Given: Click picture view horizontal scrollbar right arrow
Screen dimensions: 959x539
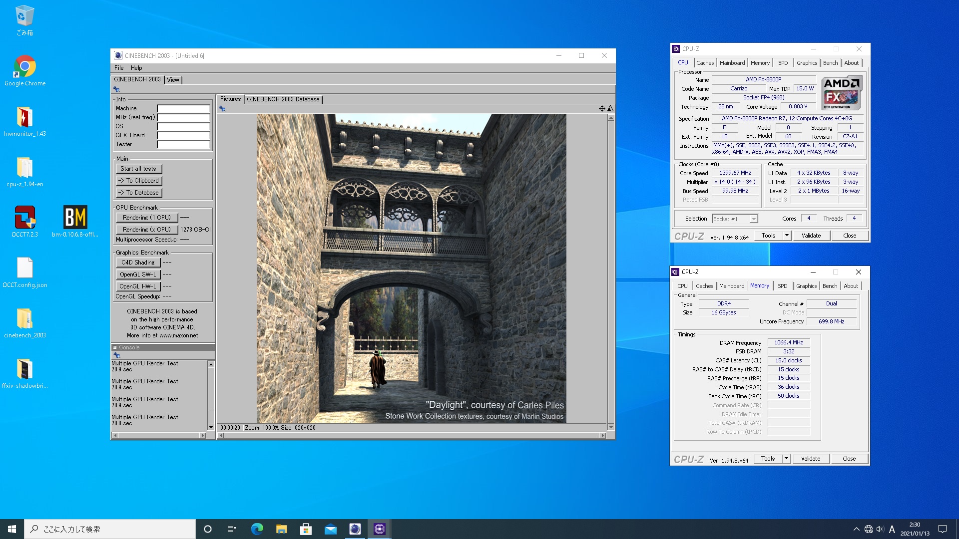Looking at the screenshot, I should coord(602,436).
